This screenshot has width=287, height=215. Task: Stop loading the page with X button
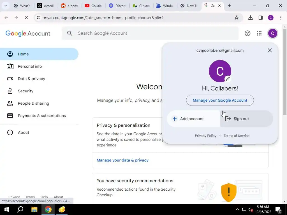(x=26, y=18)
